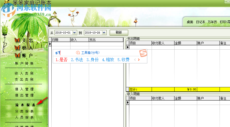Click 账户 header in 支出明细
The width and height of the screenshot is (230, 127).
tap(208, 43)
